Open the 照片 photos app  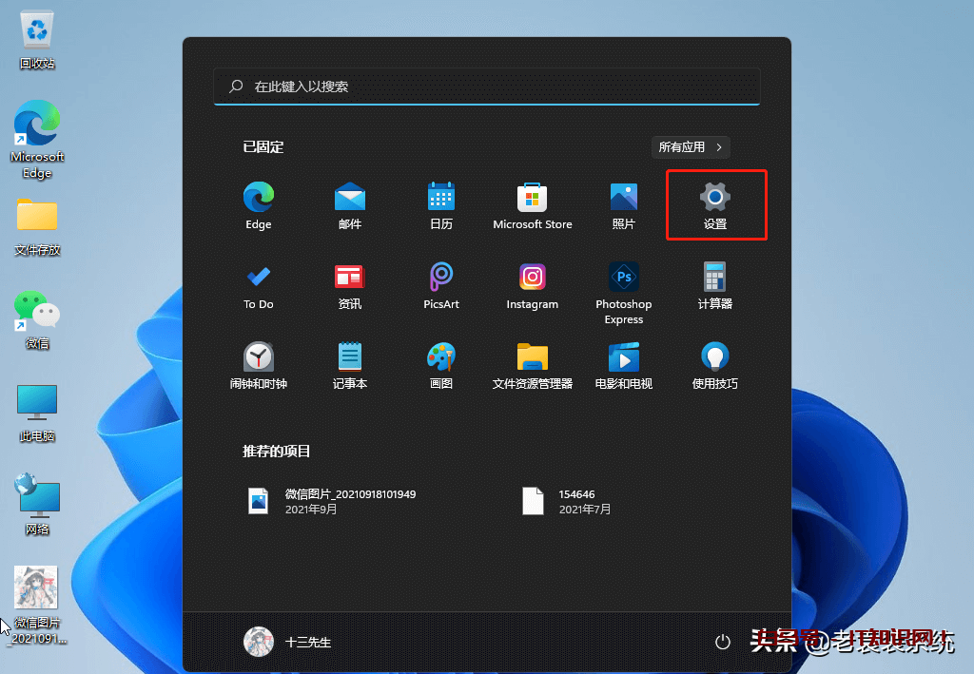[x=624, y=206]
